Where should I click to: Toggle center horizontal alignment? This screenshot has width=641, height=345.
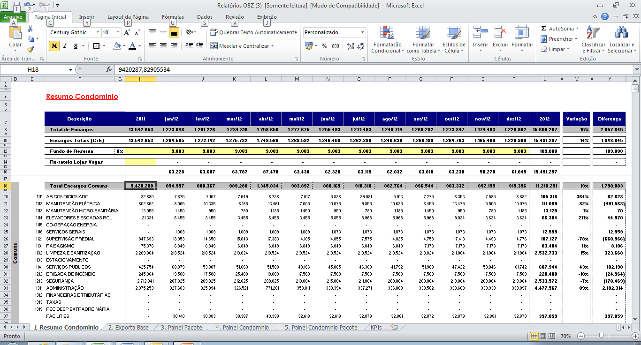163,46
